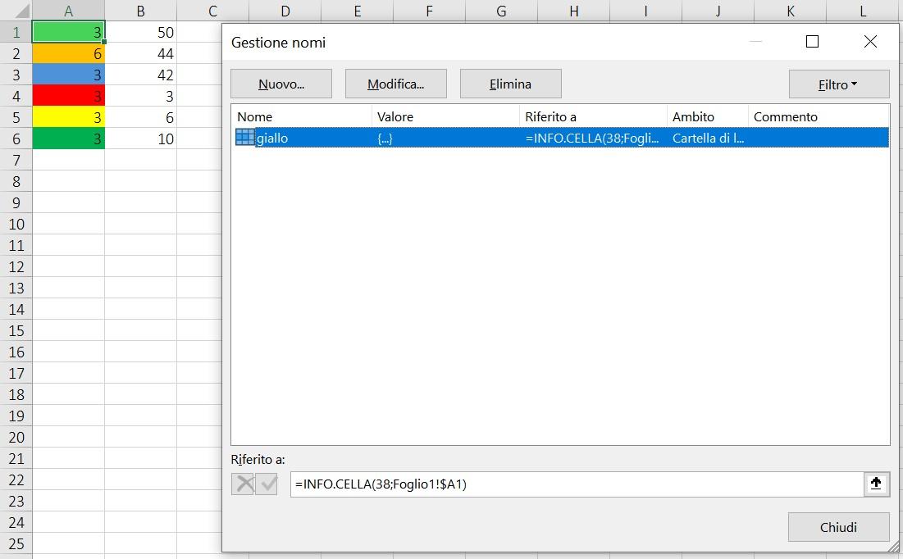Screen dimensions: 903x559
Task: Click the yellow-filled cell A5
Action: point(68,117)
